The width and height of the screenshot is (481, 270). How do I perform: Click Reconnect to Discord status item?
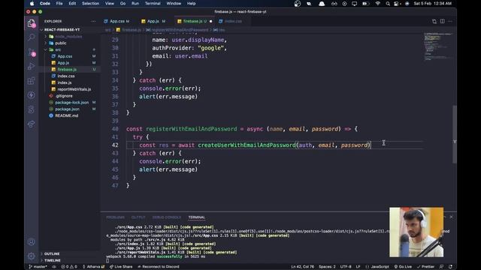point(159,267)
